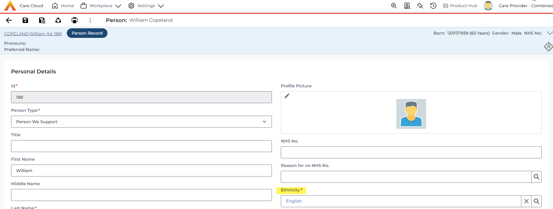Save the person record
Image resolution: width=553 pixels, height=209 pixels.
pos(25,20)
